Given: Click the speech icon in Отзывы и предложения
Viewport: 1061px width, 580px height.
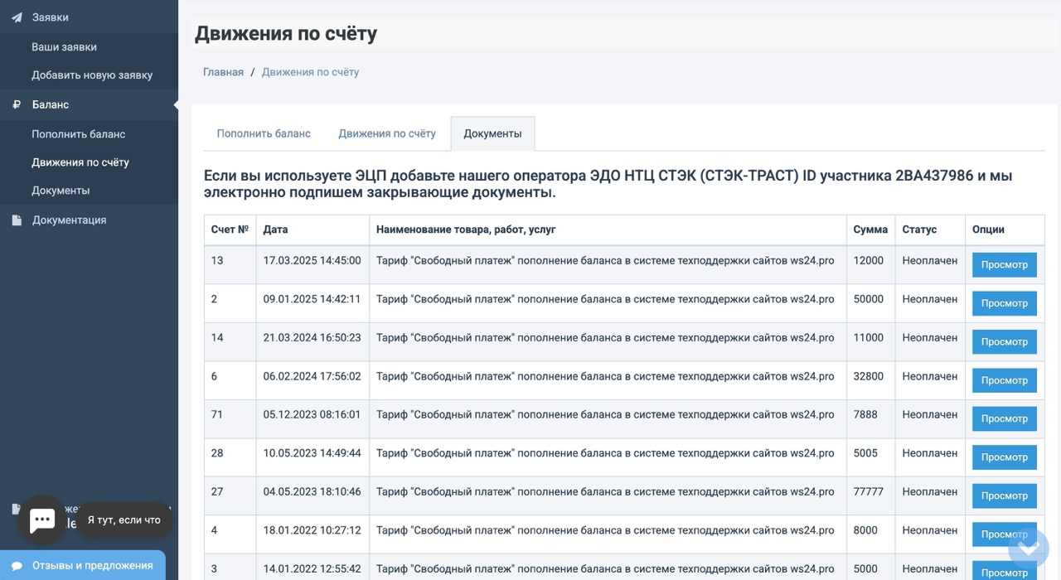Looking at the screenshot, I should point(17,566).
